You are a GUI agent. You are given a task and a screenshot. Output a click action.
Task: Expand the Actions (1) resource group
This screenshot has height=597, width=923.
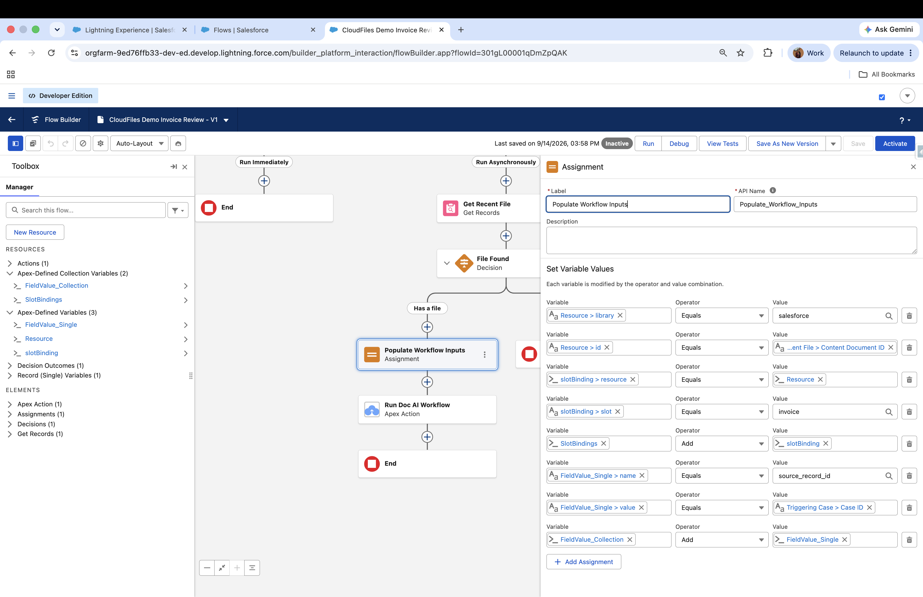(x=10, y=263)
